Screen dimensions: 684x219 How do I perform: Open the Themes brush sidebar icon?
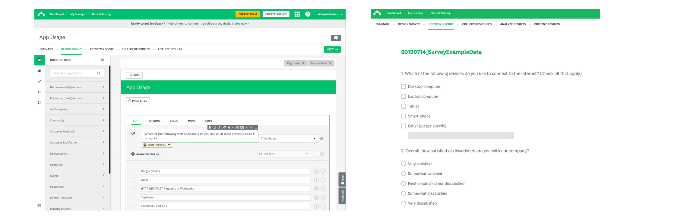click(39, 82)
